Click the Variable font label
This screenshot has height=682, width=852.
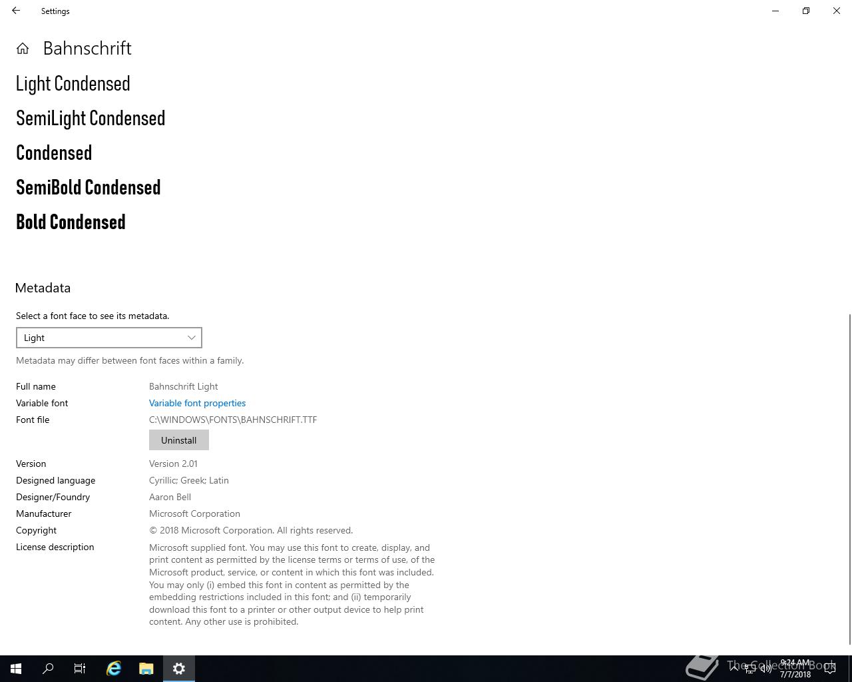point(42,403)
